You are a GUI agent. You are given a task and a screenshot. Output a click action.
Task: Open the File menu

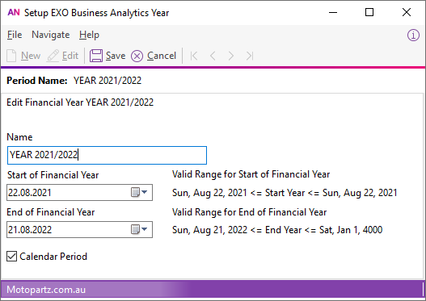pos(15,35)
